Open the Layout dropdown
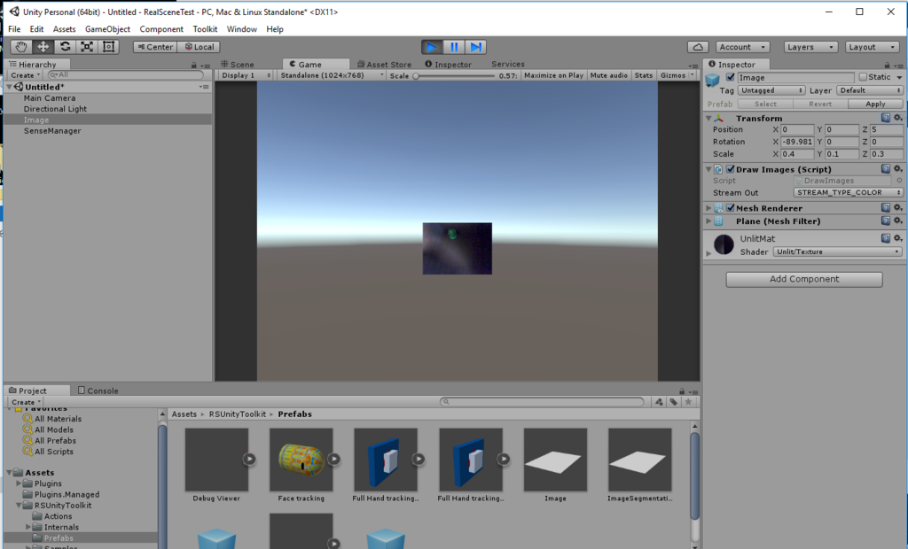The image size is (908, 549). click(872, 47)
